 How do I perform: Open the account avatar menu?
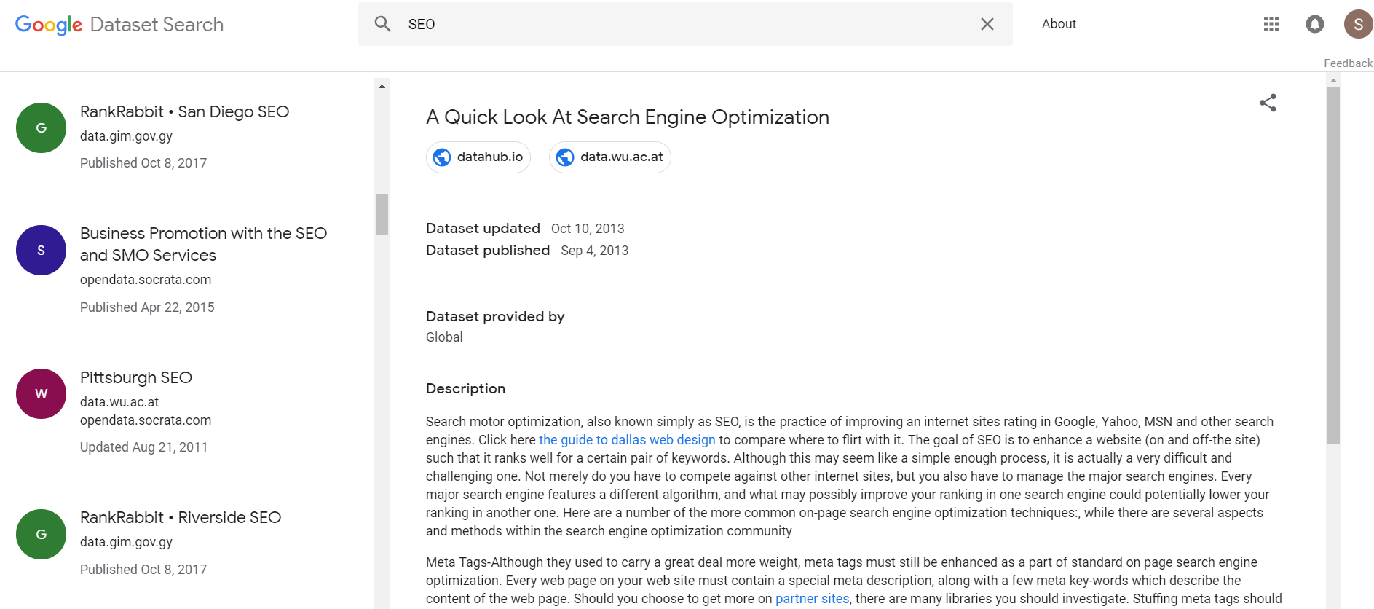coord(1357,24)
